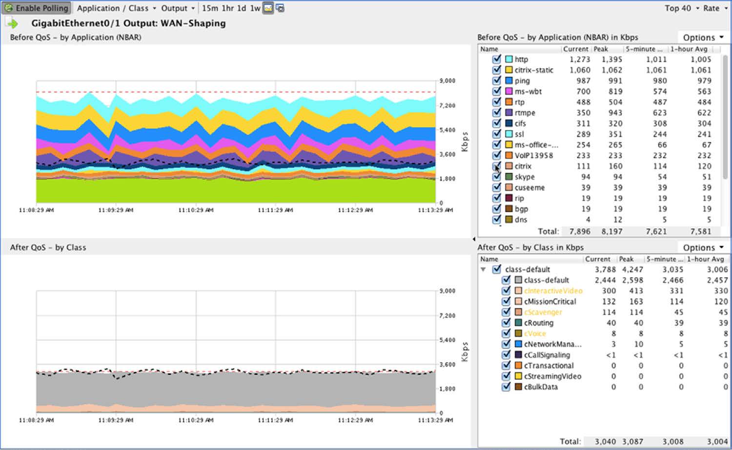Collapse the class-default tree node
The image size is (732, 450).
coord(483,269)
